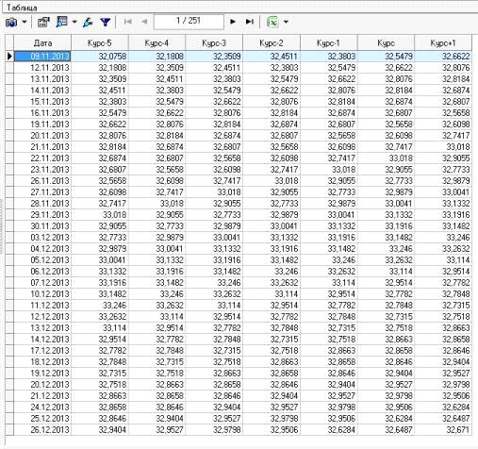This screenshot has height=449, width=478.
Task: Open the camera icon dropdown arrow
Action: [x=25, y=22]
